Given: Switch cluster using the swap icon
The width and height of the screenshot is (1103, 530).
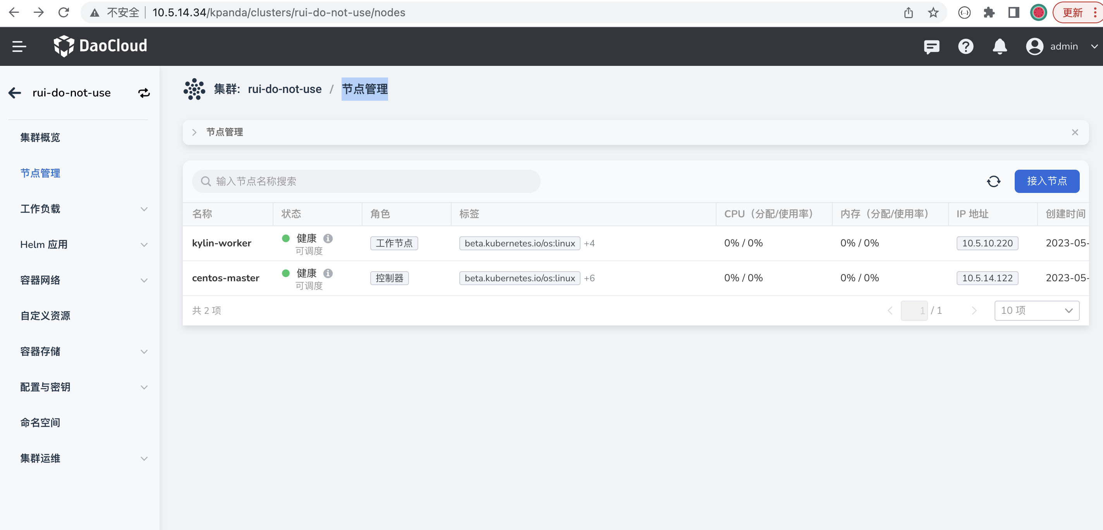Looking at the screenshot, I should [x=144, y=93].
